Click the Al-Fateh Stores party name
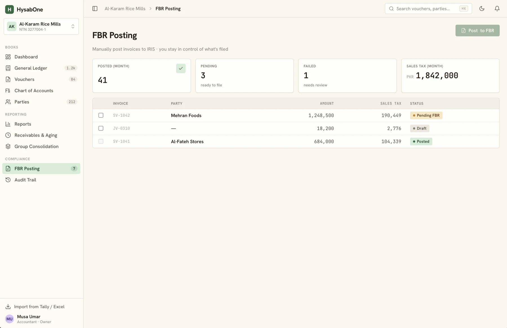The image size is (507, 328). [187, 141]
